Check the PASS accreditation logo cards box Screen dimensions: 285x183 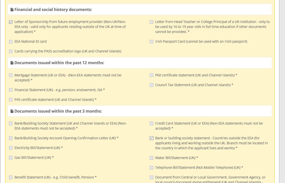(x=11, y=51)
